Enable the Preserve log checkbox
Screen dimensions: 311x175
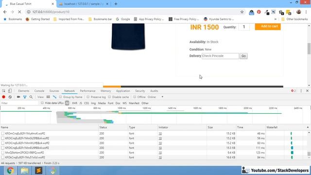(88, 97)
